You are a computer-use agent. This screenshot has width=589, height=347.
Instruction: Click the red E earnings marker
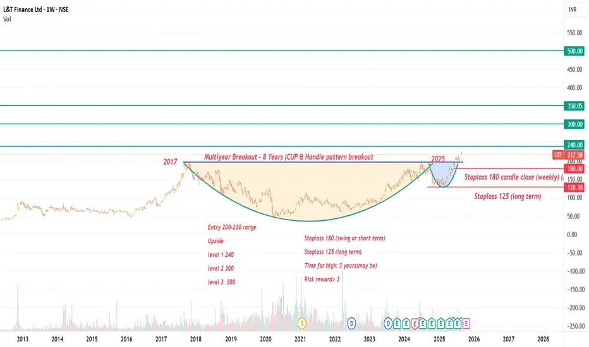[x=415, y=324]
